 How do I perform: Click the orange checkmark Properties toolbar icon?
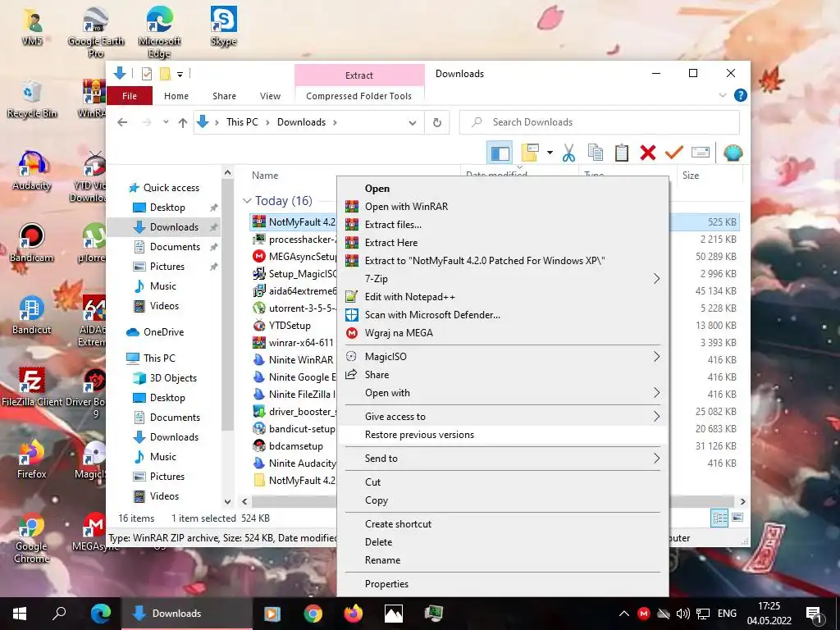(x=674, y=153)
